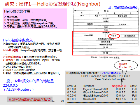The image size is (140, 105).
Task: Click neighbor id 10.0.4.4
Action: (x=120, y=96)
